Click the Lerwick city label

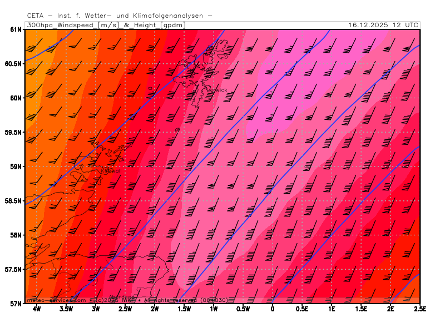click(217, 90)
